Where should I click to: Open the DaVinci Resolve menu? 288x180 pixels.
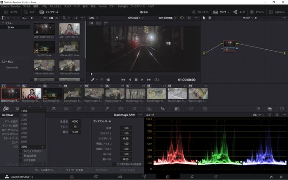pos(11,6)
